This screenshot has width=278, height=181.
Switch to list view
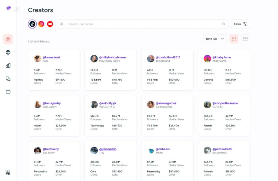coord(245,39)
